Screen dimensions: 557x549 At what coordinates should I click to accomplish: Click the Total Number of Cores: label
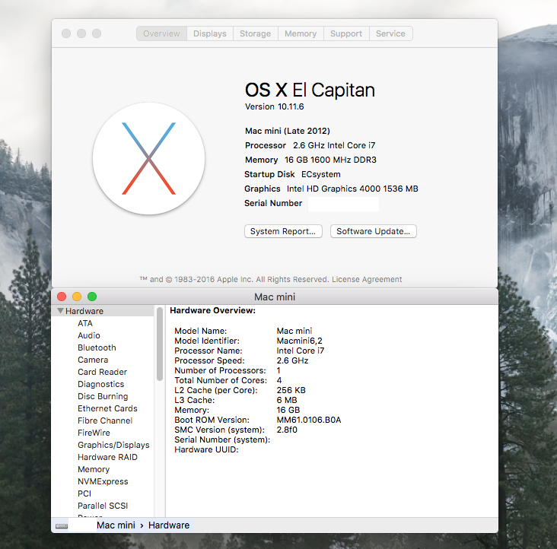[221, 380]
